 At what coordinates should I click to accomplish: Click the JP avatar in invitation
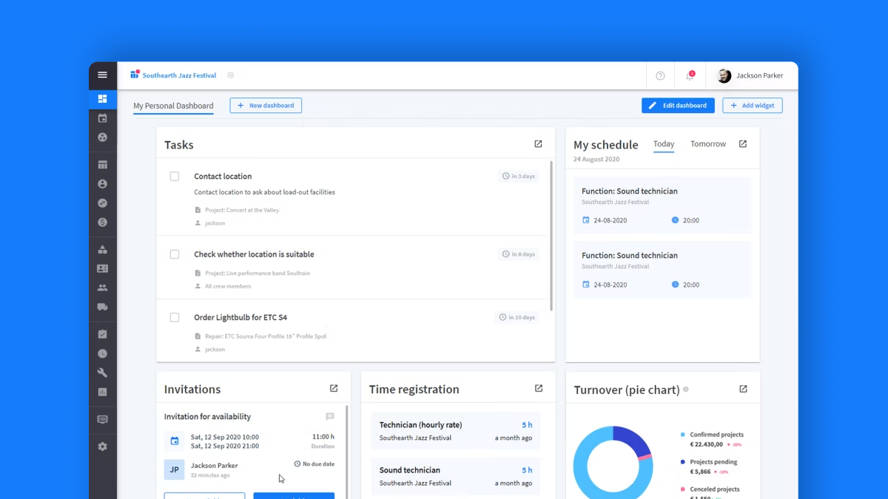(x=175, y=469)
